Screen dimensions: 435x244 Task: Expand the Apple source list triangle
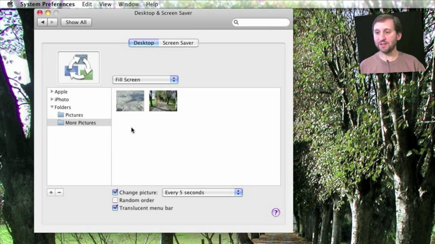point(52,91)
